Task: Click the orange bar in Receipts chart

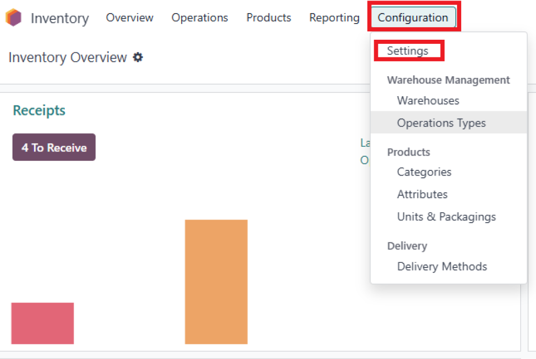Action: click(x=216, y=282)
